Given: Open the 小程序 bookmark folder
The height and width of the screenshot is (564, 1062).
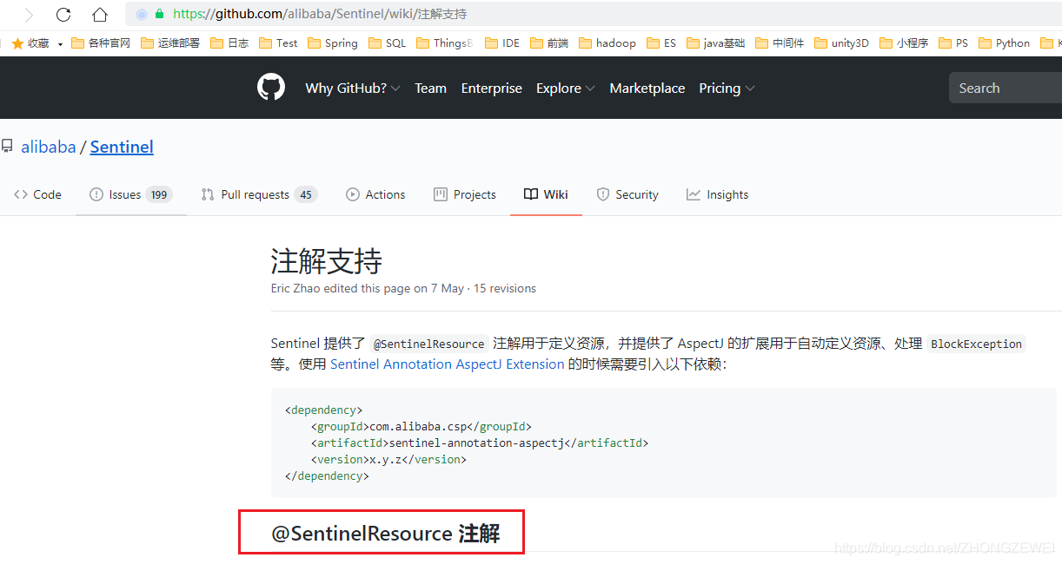Looking at the screenshot, I should (905, 43).
